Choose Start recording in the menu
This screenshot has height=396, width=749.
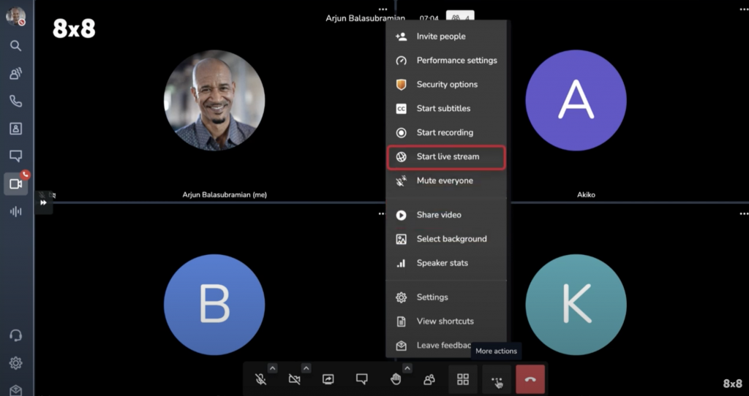point(445,132)
